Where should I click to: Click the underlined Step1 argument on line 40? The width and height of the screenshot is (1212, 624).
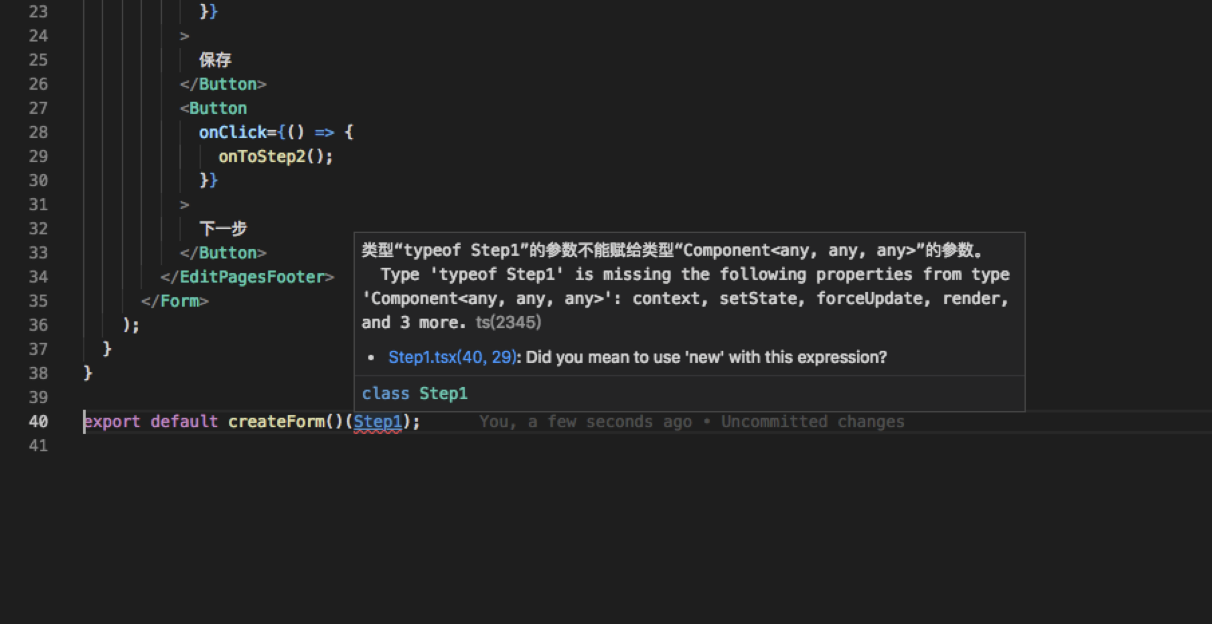coord(377,421)
